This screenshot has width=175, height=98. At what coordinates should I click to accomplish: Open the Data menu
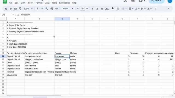(x=47, y=3)
